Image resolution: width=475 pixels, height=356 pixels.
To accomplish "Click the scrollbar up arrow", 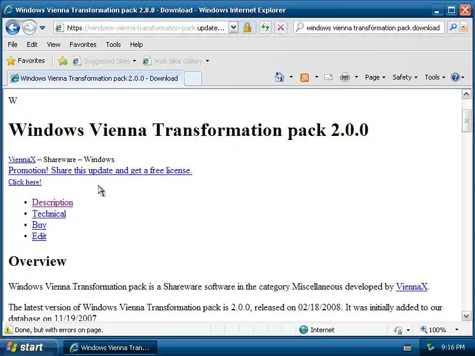I will pos(467,94).
